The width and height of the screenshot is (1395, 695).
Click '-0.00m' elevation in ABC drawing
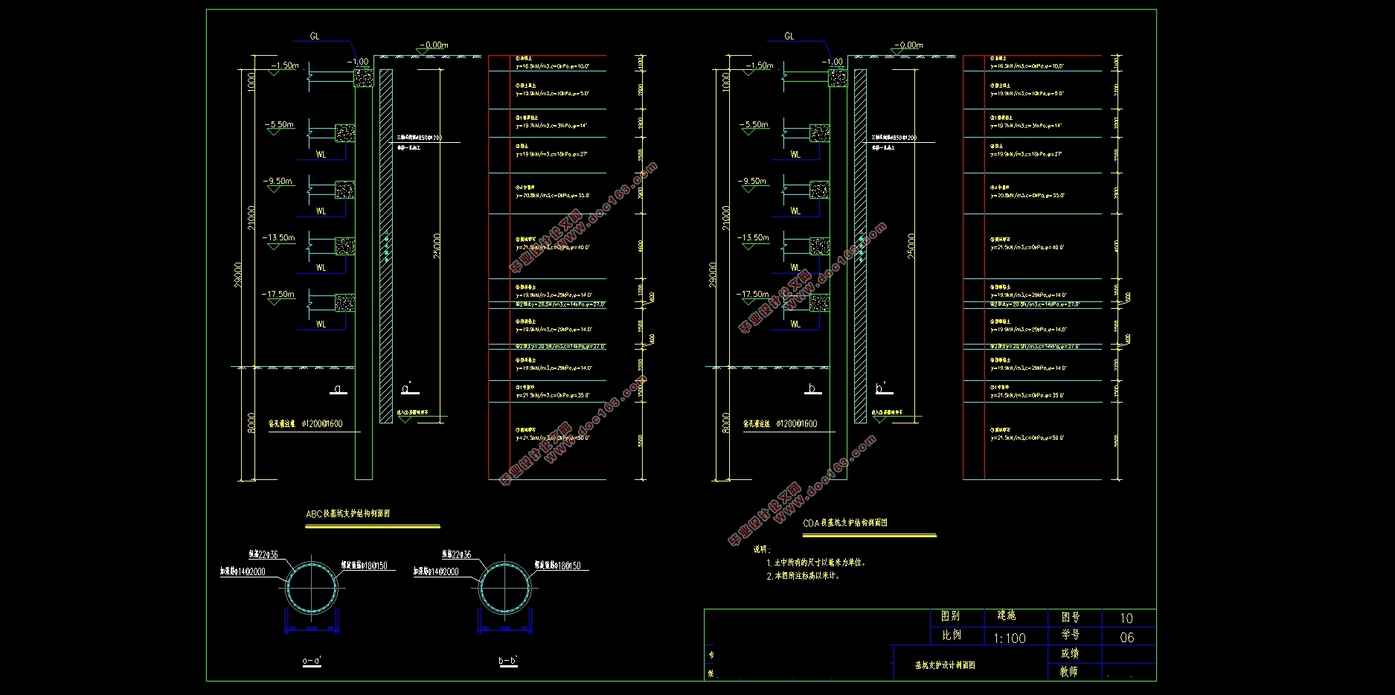[x=434, y=45]
